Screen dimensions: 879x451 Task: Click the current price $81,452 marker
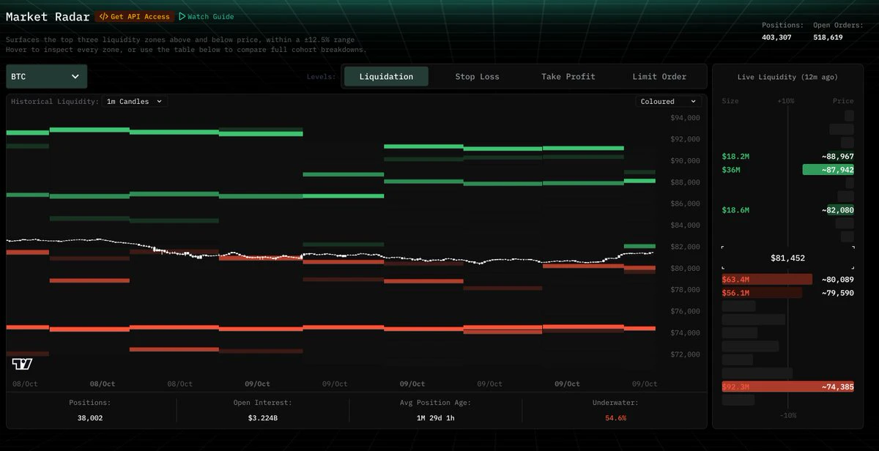click(788, 258)
